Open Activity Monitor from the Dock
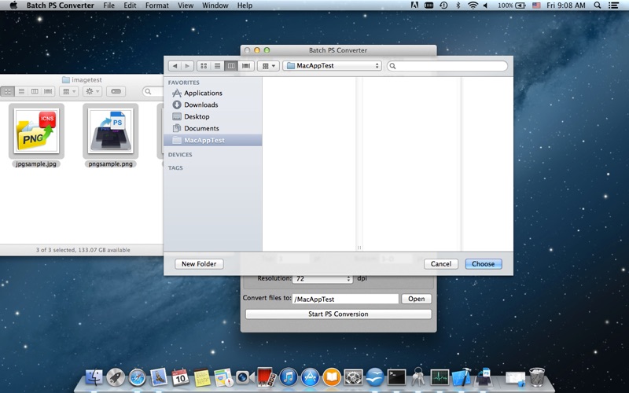 [x=440, y=377]
